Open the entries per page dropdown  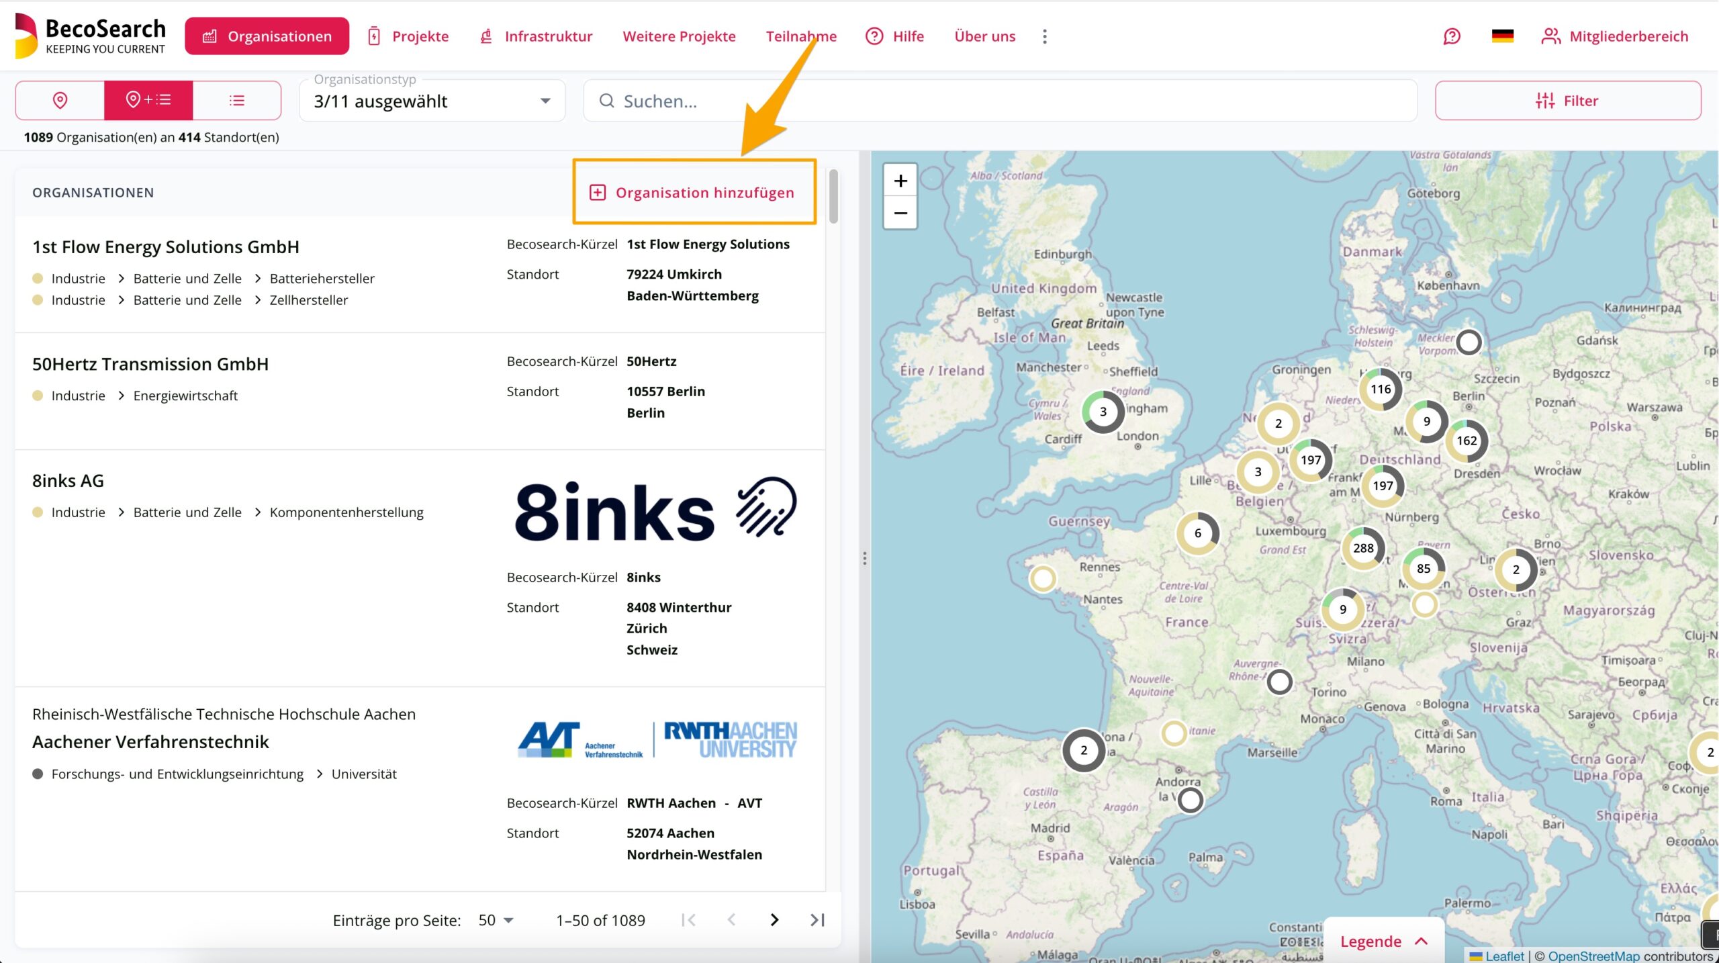point(496,920)
